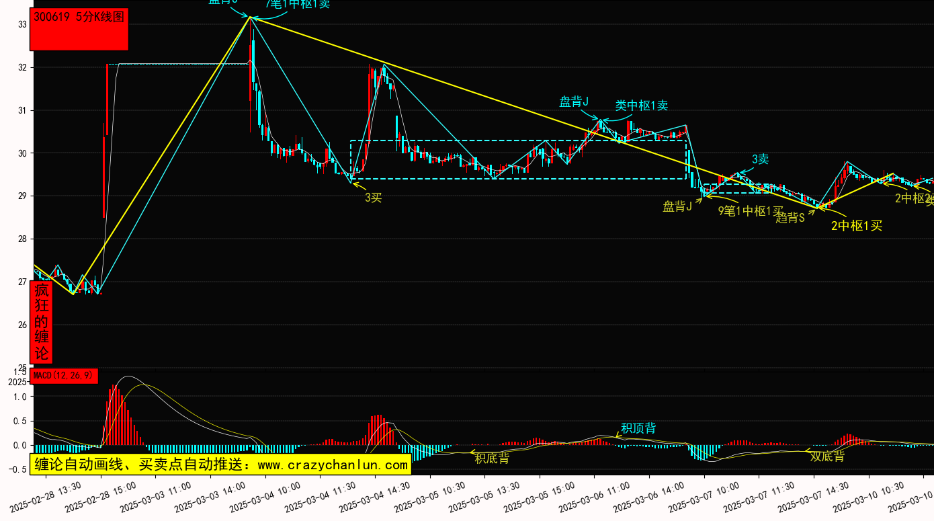Click the price axis value 30

click(22, 153)
